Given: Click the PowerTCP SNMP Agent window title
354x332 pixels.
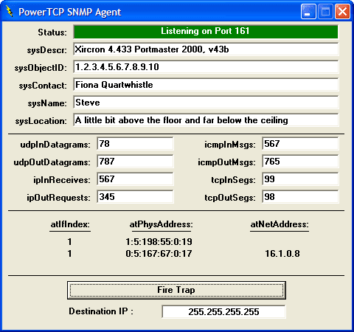Looking at the screenshot, I should tap(70, 12).
